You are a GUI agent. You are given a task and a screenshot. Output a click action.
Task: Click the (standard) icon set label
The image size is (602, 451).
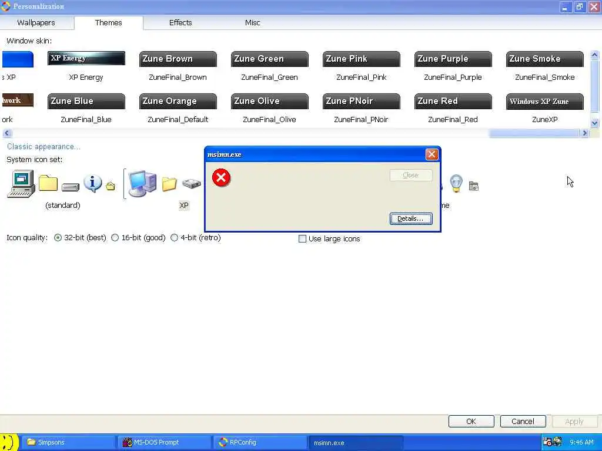62,205
